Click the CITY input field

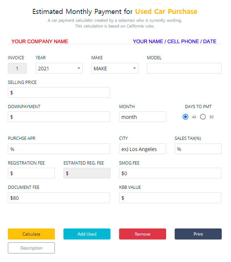click(142, 149)
